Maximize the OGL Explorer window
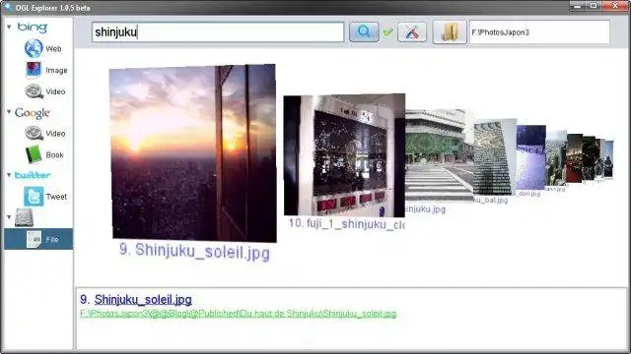Image resolution: width=631 pixels, height=354 pixels. point(594,6)
